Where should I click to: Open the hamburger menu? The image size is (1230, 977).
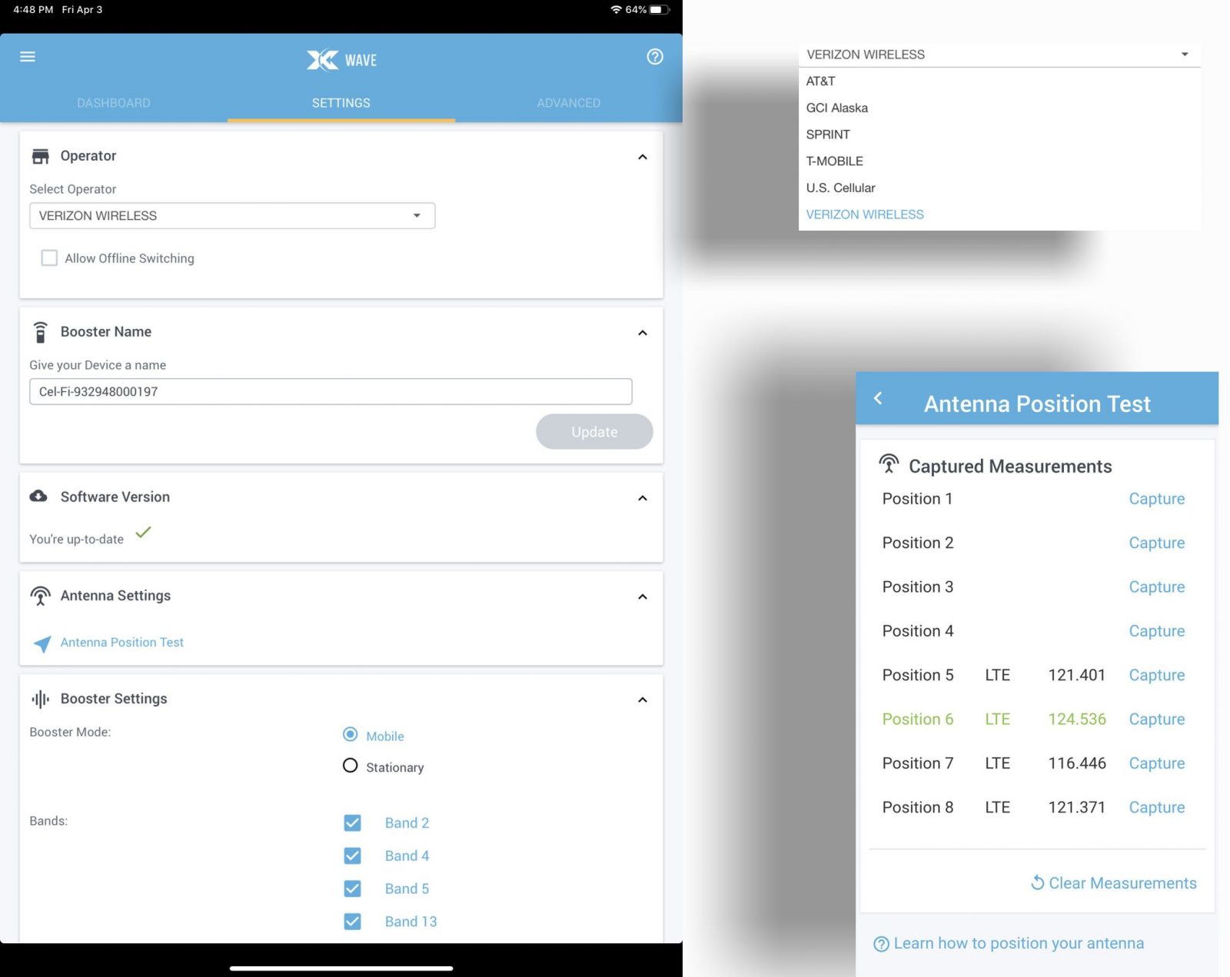pyautogui.click(x=28, y=57)
